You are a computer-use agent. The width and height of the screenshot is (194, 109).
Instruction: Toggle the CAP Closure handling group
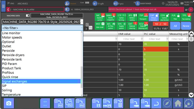[x=153, y=17]
